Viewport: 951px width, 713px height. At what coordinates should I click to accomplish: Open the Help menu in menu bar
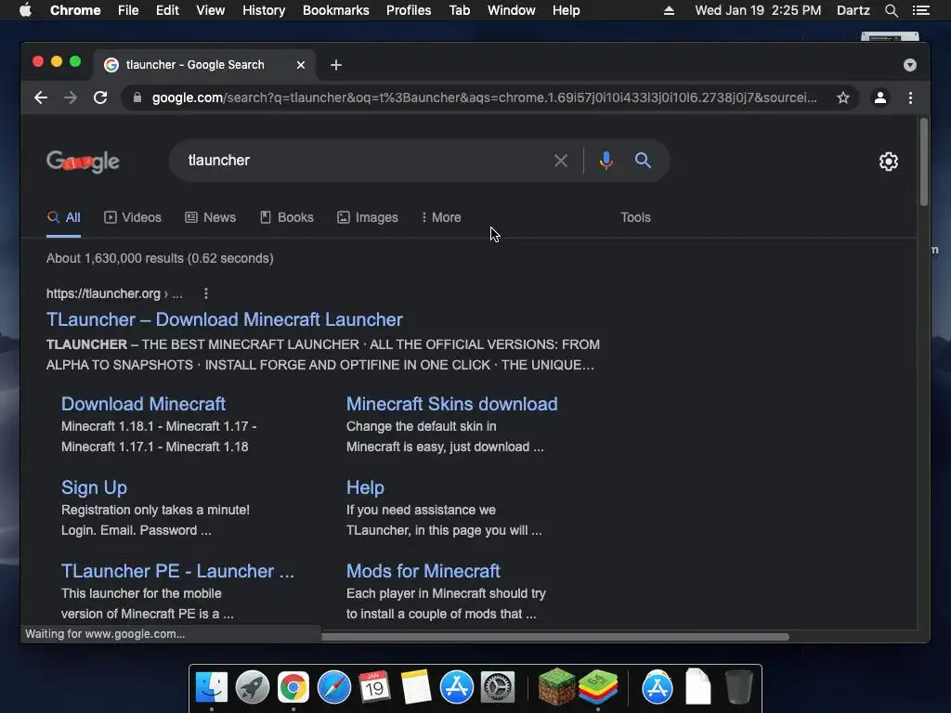point(566,10)
